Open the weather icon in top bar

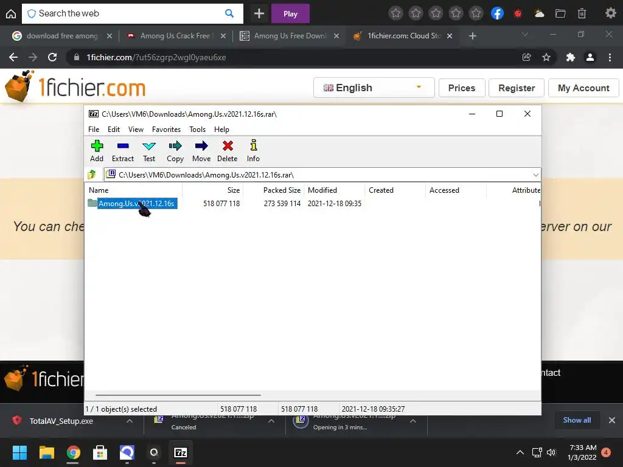tap(539, 13)
